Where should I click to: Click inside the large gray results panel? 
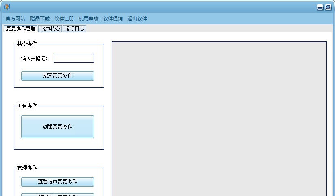click(x=219, y=119)
